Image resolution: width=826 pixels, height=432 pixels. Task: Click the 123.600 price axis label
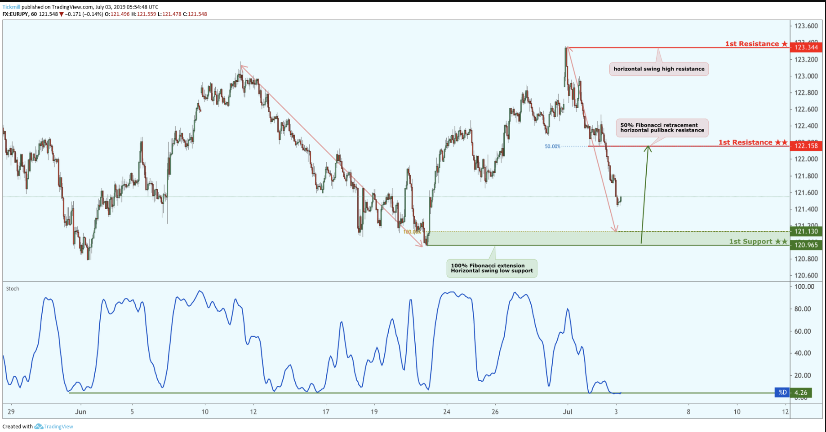click(x=806, y=26)
